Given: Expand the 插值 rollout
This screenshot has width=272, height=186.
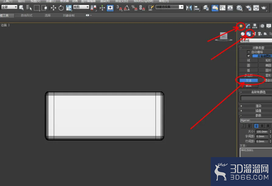Looking at the screenshot, I should (256, 111).
